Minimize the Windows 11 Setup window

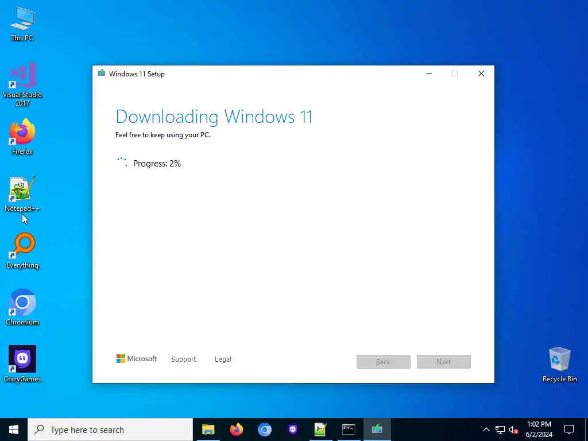point(429,73)
